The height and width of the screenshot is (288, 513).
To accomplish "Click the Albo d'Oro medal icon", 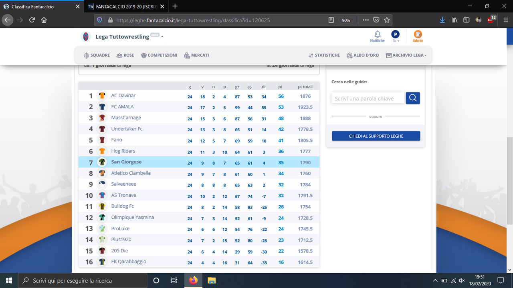I will tap(349, 55).
